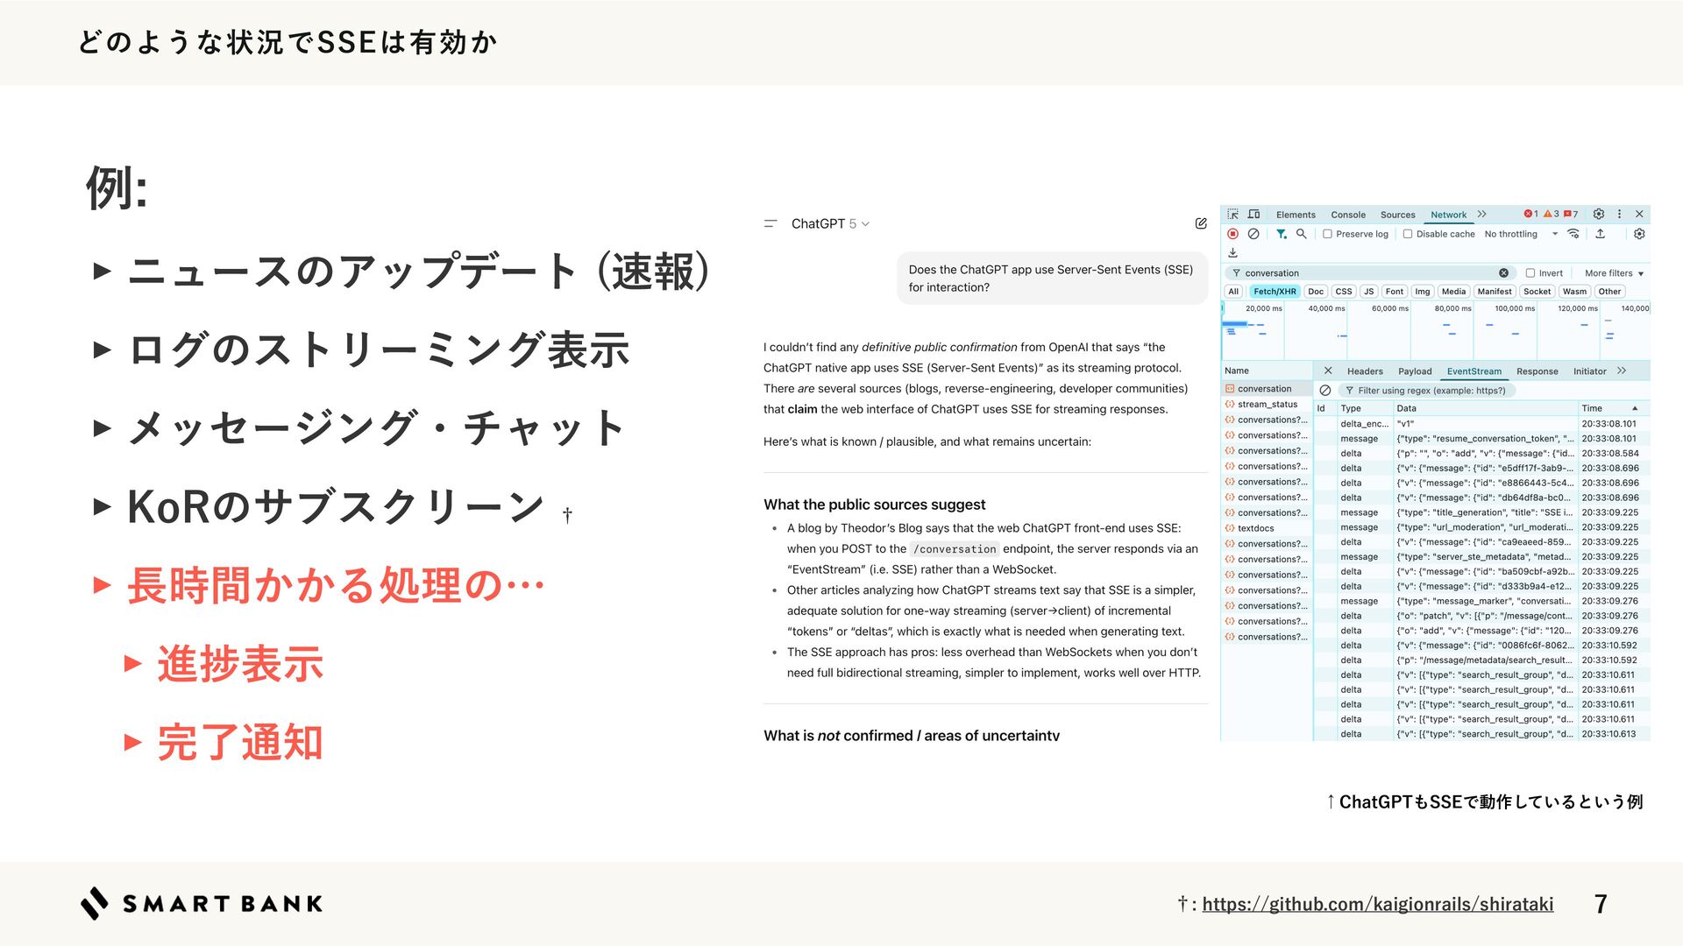Toggle the Img filter chip
Image resolution: width=1683 pixels, height=946 pixels.
click(x=1422, y=292)
